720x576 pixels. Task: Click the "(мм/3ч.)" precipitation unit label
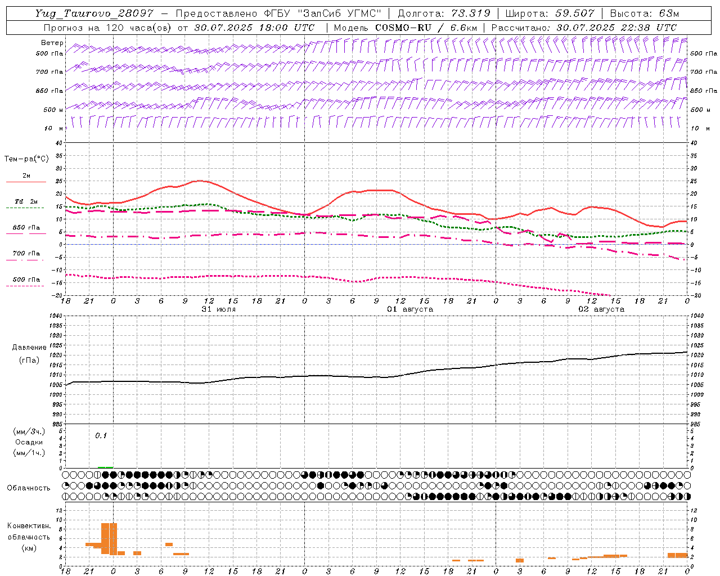point(29,431)
